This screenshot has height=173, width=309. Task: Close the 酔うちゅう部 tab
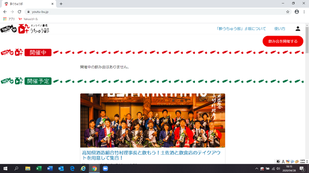pos(53,4)
